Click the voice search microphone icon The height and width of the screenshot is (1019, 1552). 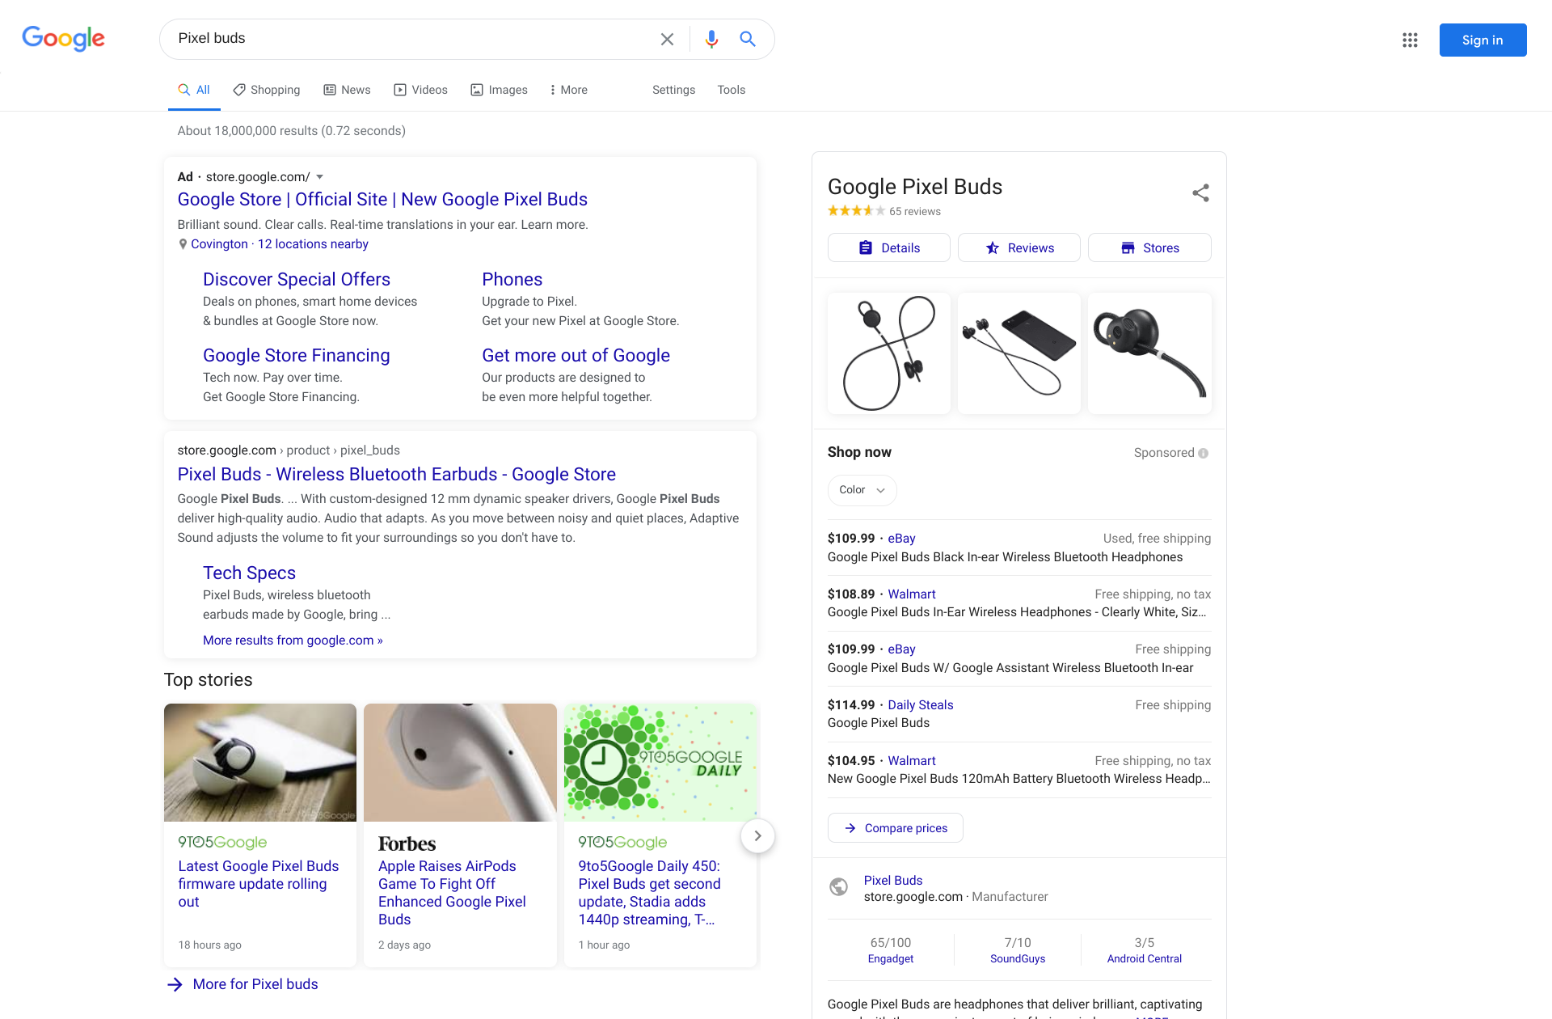[711, 39]
